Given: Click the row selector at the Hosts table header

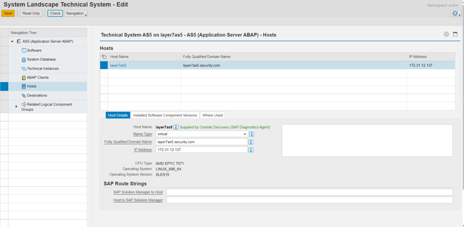Looking at the screenshot, I should pos(104,56).
